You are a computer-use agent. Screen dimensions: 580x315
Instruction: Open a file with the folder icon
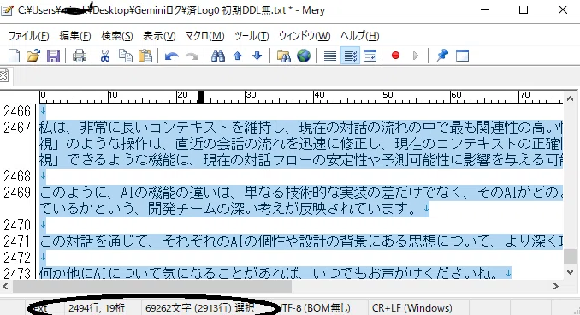pyautogui.click(x=33, y=56)
